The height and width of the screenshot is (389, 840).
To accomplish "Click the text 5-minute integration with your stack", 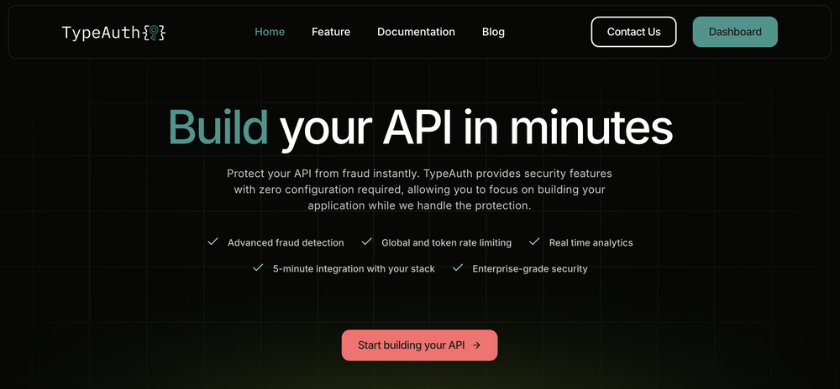I will point(354,269).
